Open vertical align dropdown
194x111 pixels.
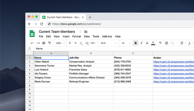pyautogui.click(x=191, y=43)
